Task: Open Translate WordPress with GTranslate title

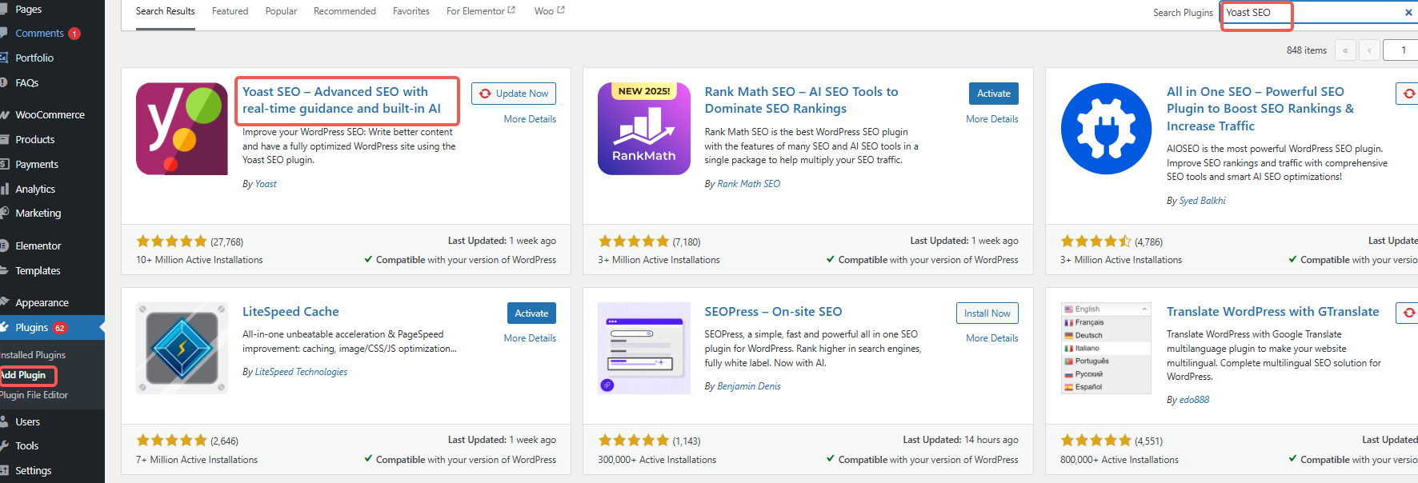Action: [1273, 312]
